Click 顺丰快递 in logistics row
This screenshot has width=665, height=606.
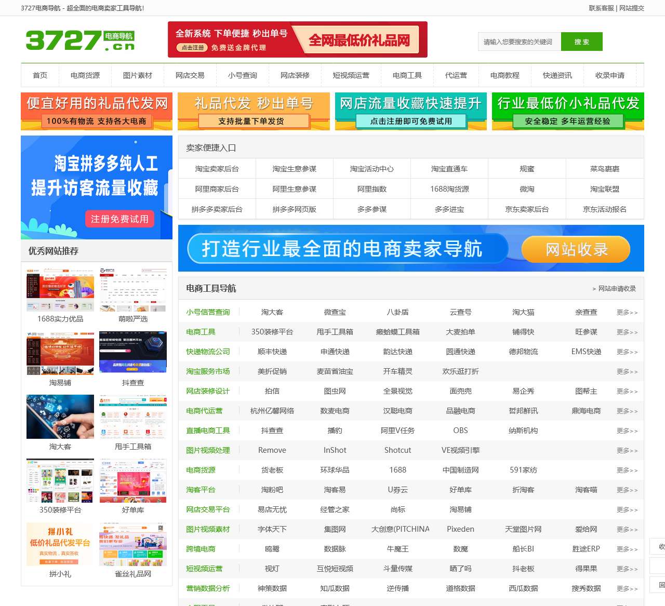(x=272, y=352)
